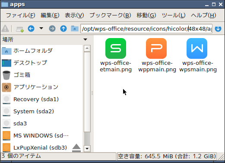
Task: Click the 3 個のアイテム status text
Action: click(x=21, y=156)
